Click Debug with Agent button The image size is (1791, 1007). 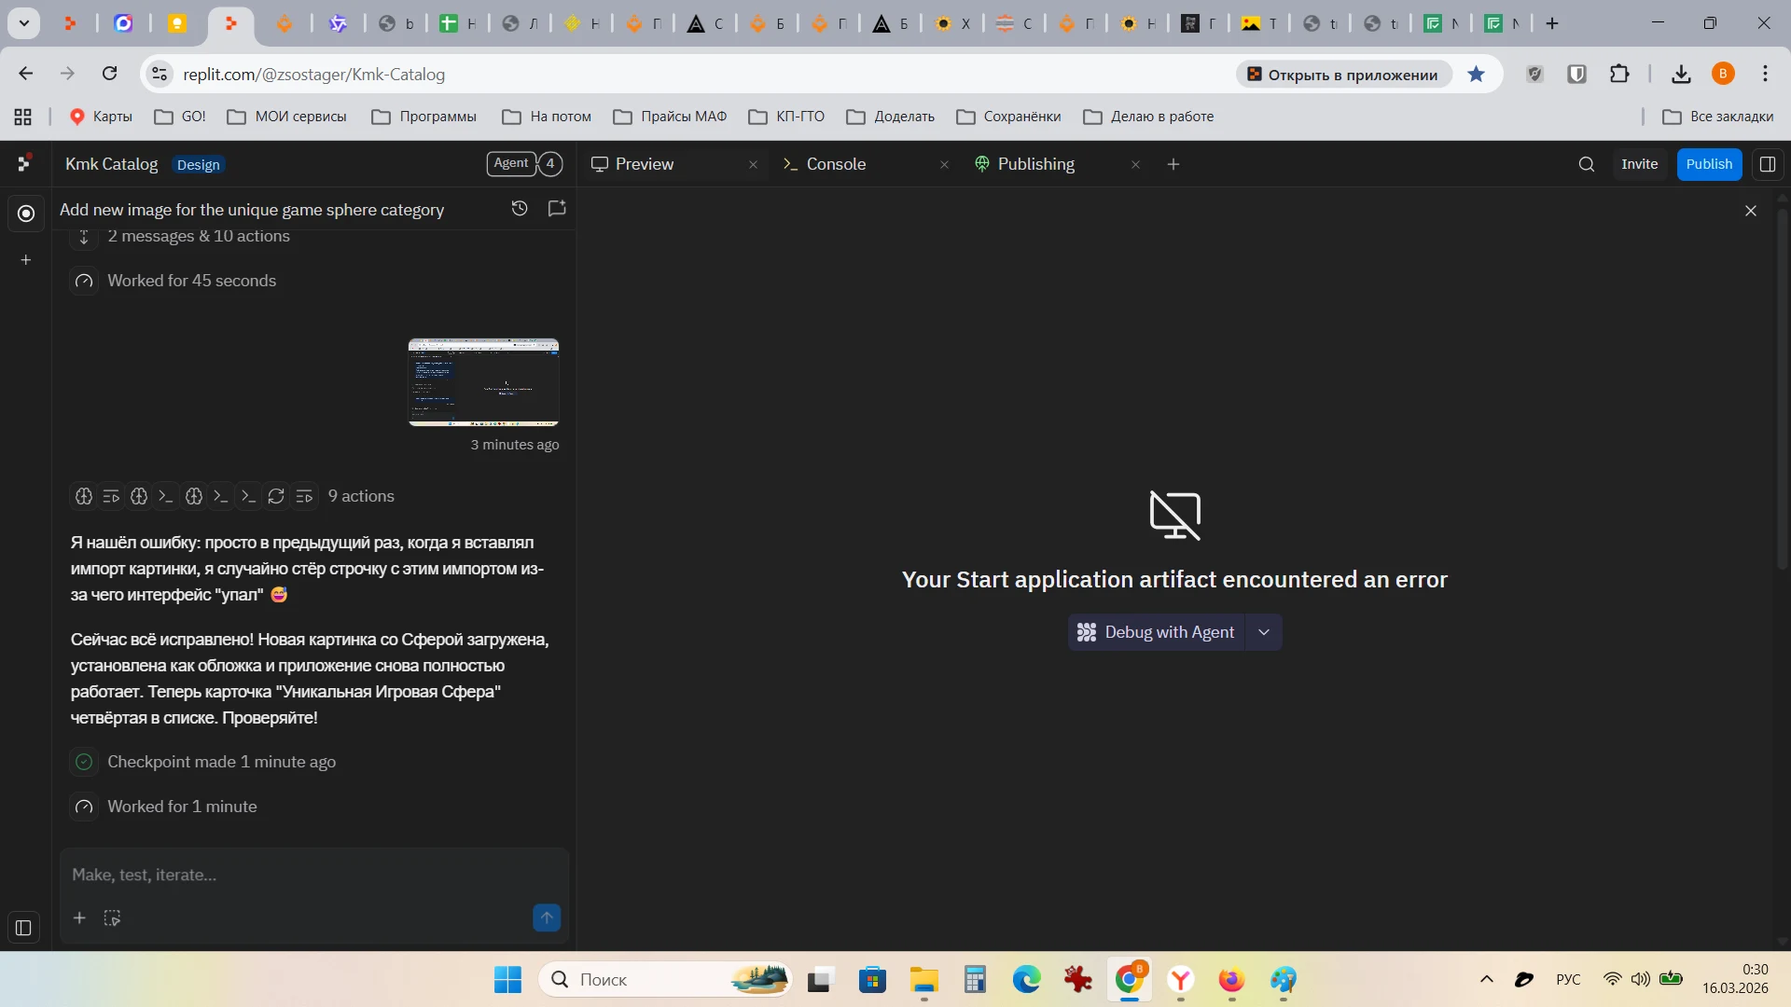[1157, 632]
